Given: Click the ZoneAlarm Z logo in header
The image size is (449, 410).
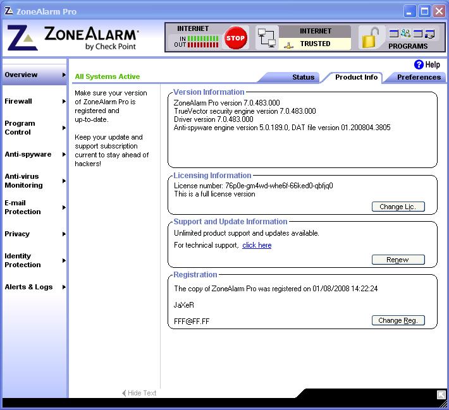Looking at the screenshot, I should [21, 38].
